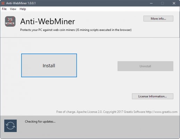Open the Help menu
This screenshot has height=139, width=180.
tap(23, 9)
